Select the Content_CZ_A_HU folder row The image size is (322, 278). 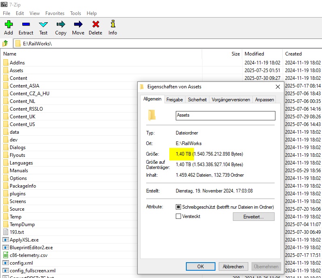[70, 94]
